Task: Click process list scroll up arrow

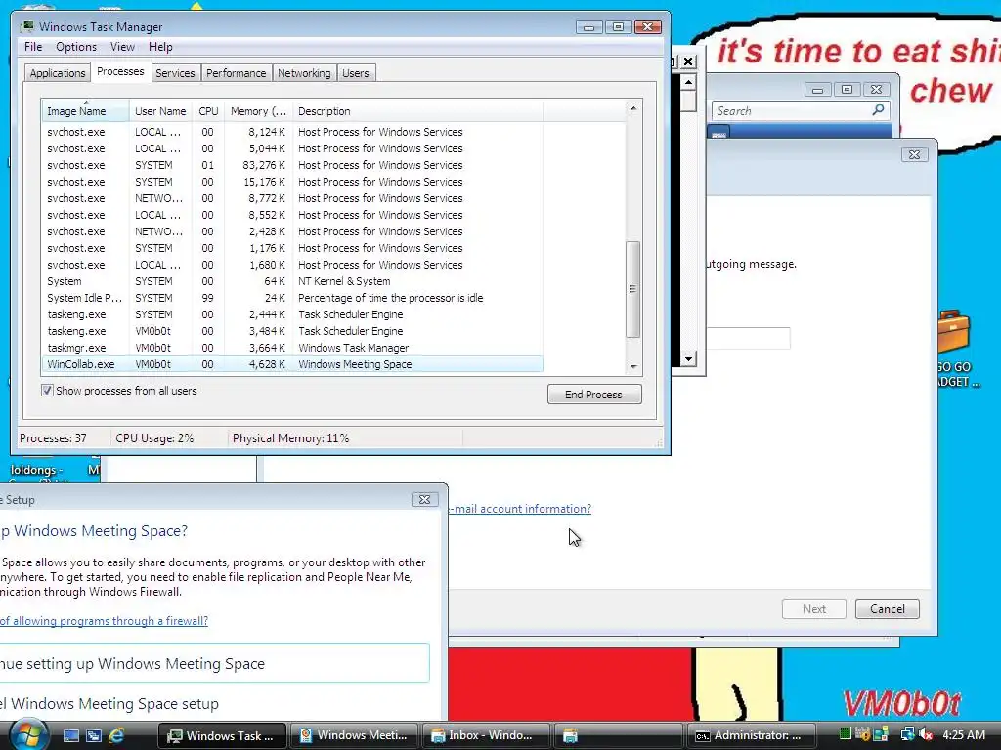Action: point(633,109)
